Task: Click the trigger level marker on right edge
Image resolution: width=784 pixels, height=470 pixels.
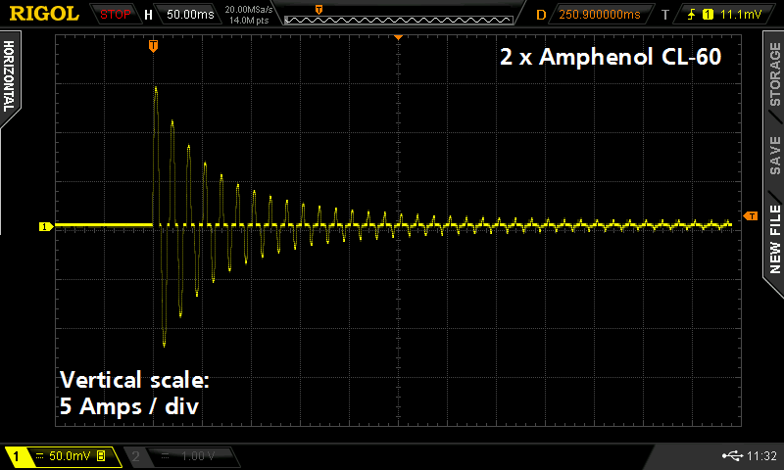Action: coord(751,216)
